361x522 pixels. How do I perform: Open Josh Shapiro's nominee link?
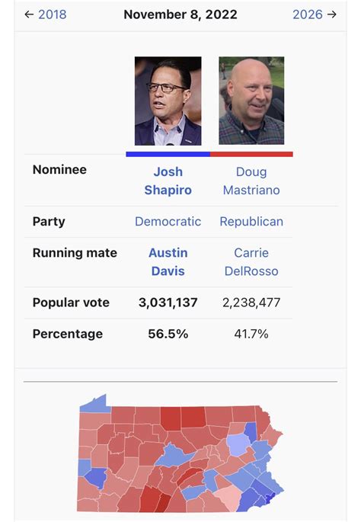(x=168, y=181)
